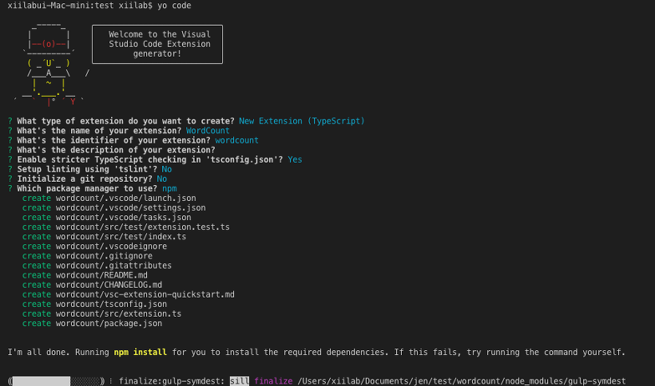
Task: Click 'finalize:gulp-symdest:' status text
Action: (x=172, y=381)
